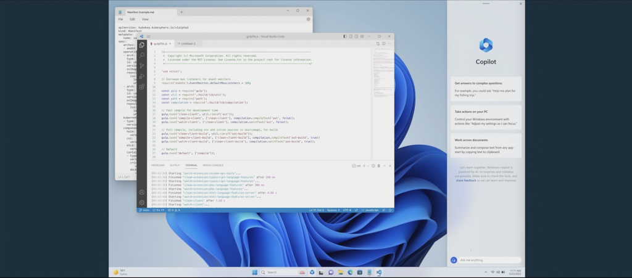This screenshot has height=278, width=632.
Task: Open the Edit menu in Notepad
Action: 132,19
